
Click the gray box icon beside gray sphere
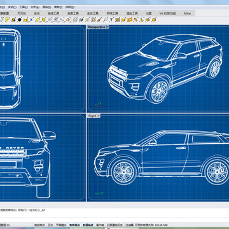(81, 20)
